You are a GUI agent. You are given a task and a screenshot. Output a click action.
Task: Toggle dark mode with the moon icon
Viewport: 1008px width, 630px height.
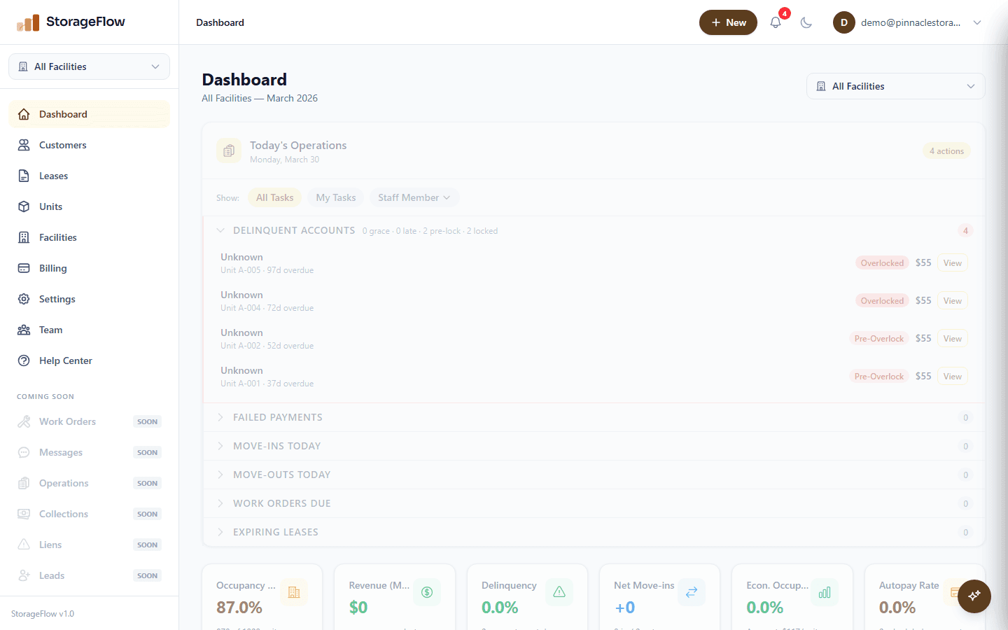pyautogui.click(x=806, y=22)
